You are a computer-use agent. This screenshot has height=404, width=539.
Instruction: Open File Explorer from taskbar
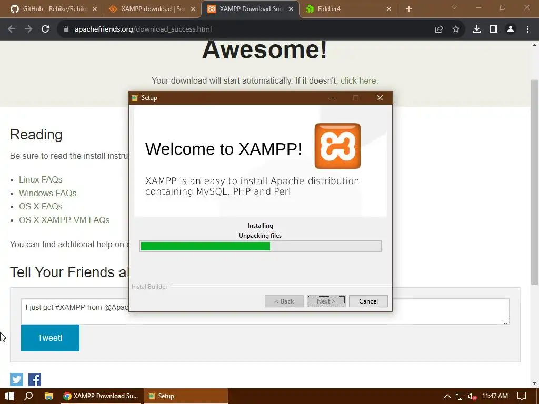[x=49, y=396]
